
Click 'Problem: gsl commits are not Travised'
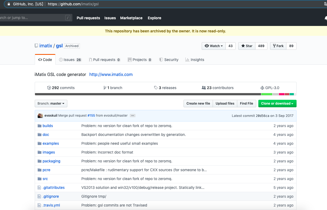point(114,205)
